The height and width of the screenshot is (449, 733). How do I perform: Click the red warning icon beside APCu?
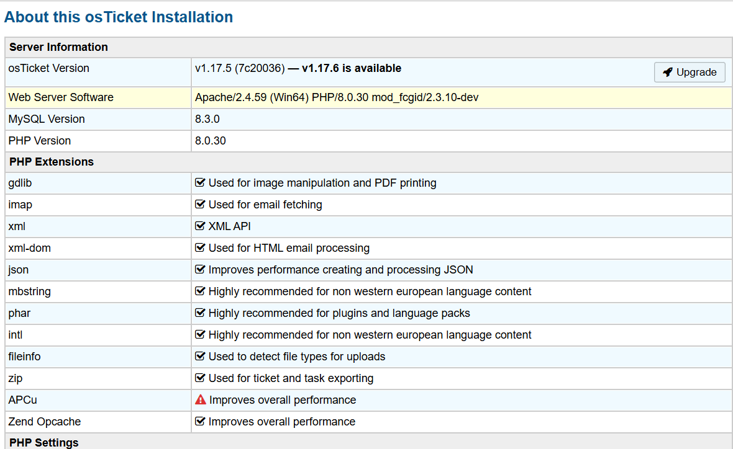pyautogui.click(x=200, y=400)
